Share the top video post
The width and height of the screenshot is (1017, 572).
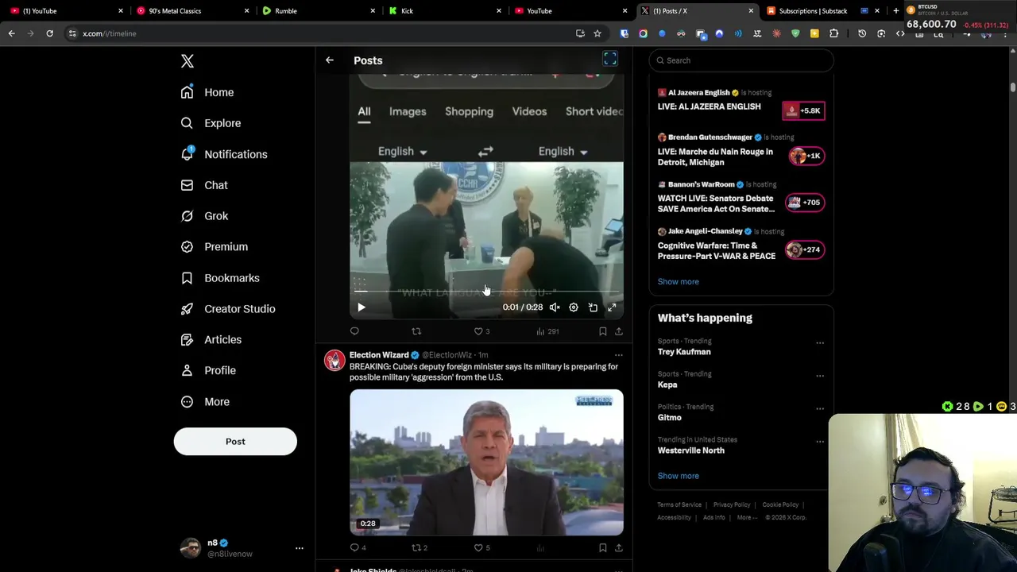[x=618, y=331]
